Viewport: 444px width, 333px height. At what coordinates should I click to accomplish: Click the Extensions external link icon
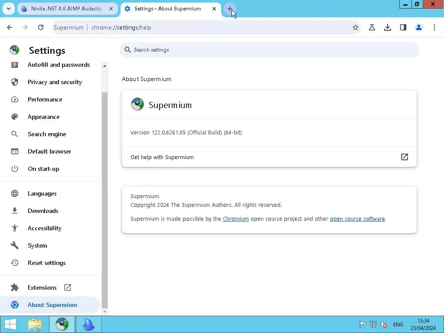click(68, 287)
